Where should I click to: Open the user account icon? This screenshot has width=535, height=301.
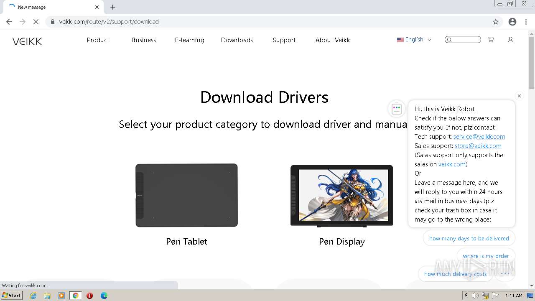pos(510,40)
